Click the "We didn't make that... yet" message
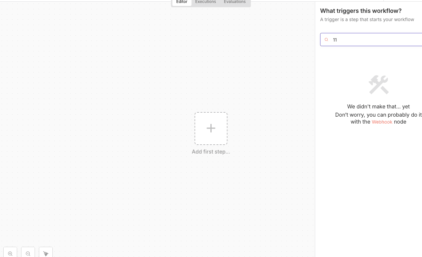The width and height of the screenshot is (422, 257). (378, 106)
